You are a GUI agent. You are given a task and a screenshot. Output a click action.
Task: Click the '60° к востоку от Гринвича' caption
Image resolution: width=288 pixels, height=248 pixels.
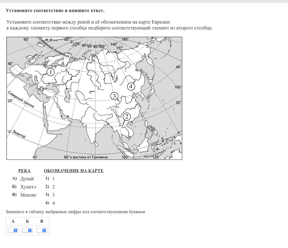point(86,157)
